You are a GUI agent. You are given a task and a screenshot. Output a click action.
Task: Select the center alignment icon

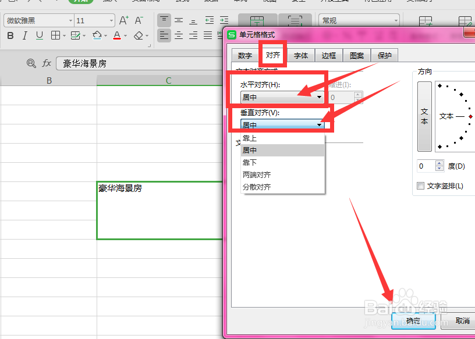click(179, 35)
